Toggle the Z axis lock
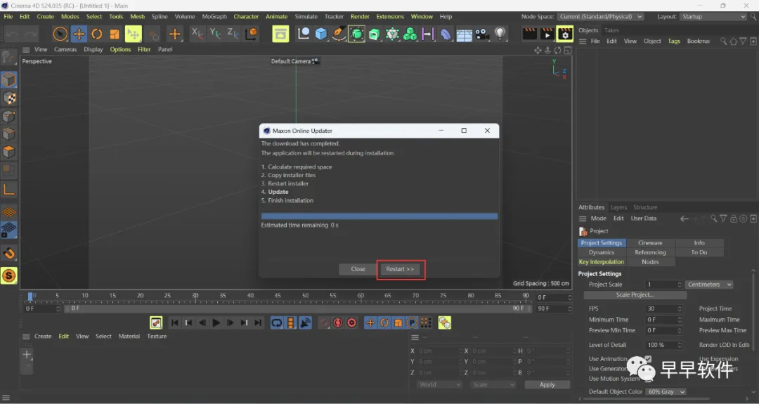 (233, 34)
